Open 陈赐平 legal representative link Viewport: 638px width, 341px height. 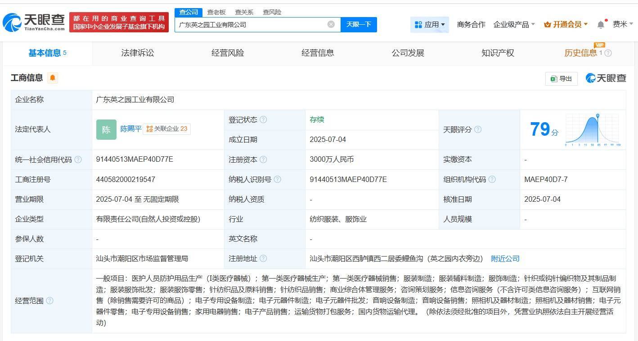[131, 129]
